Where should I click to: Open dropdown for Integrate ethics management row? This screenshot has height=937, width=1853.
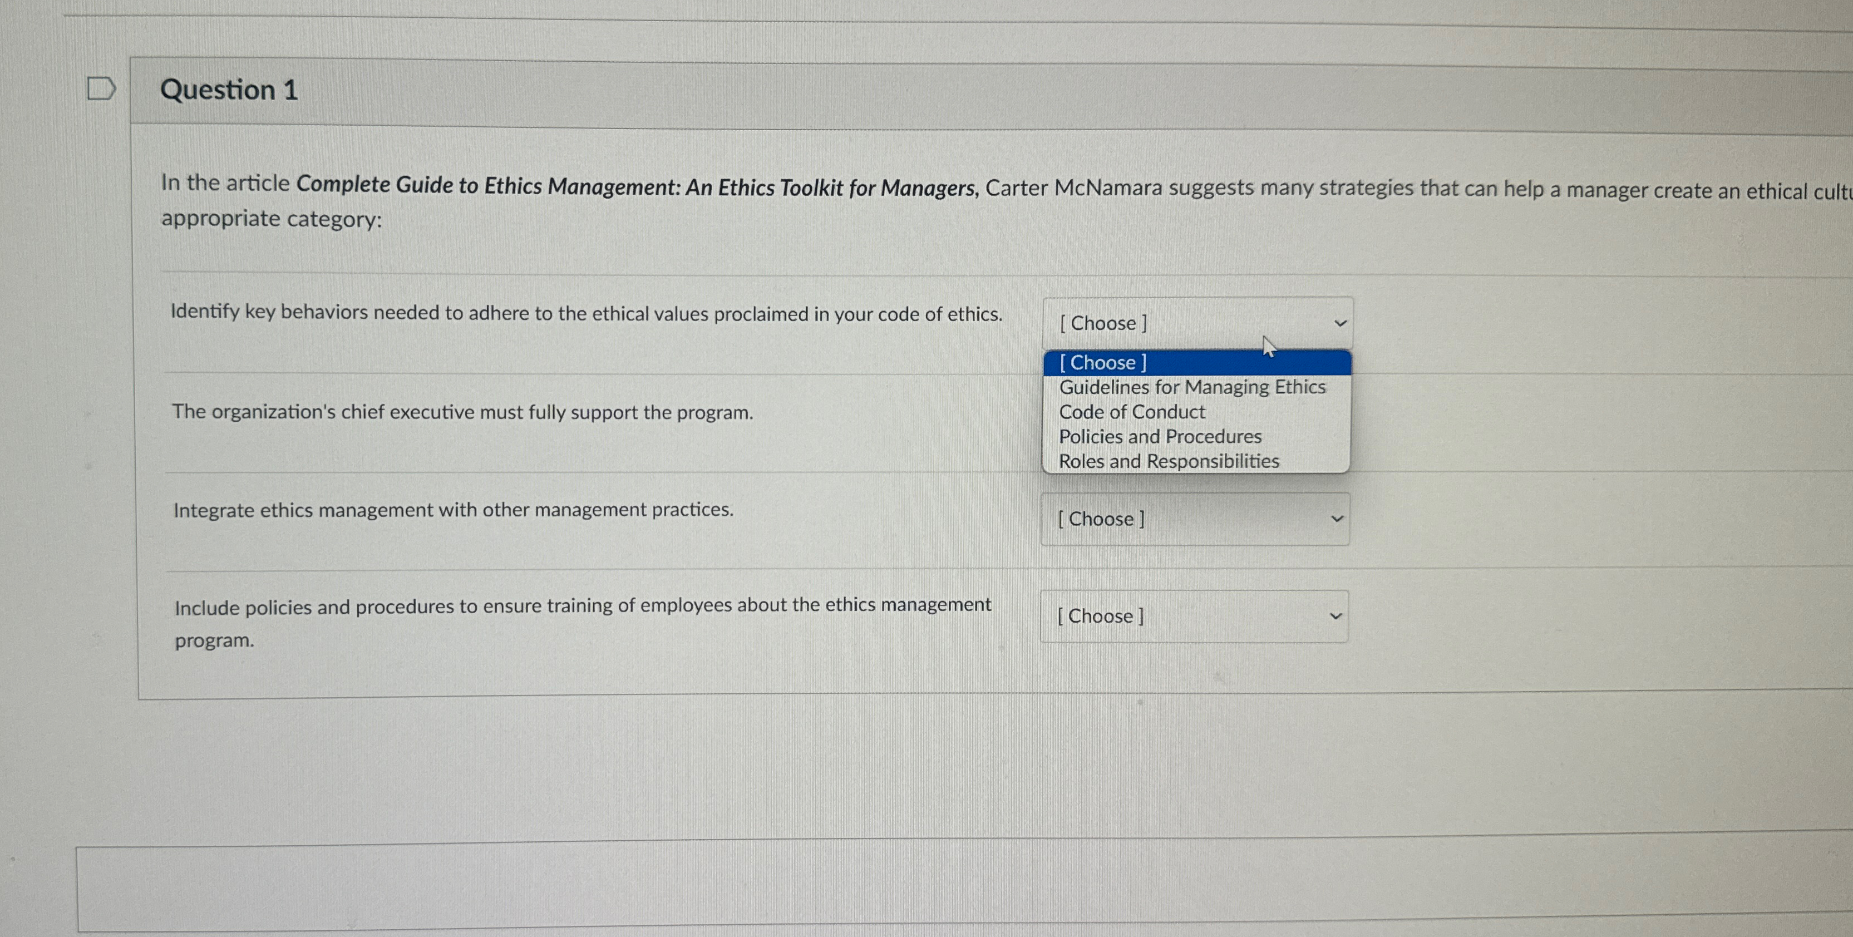(x=1194, y=519)
